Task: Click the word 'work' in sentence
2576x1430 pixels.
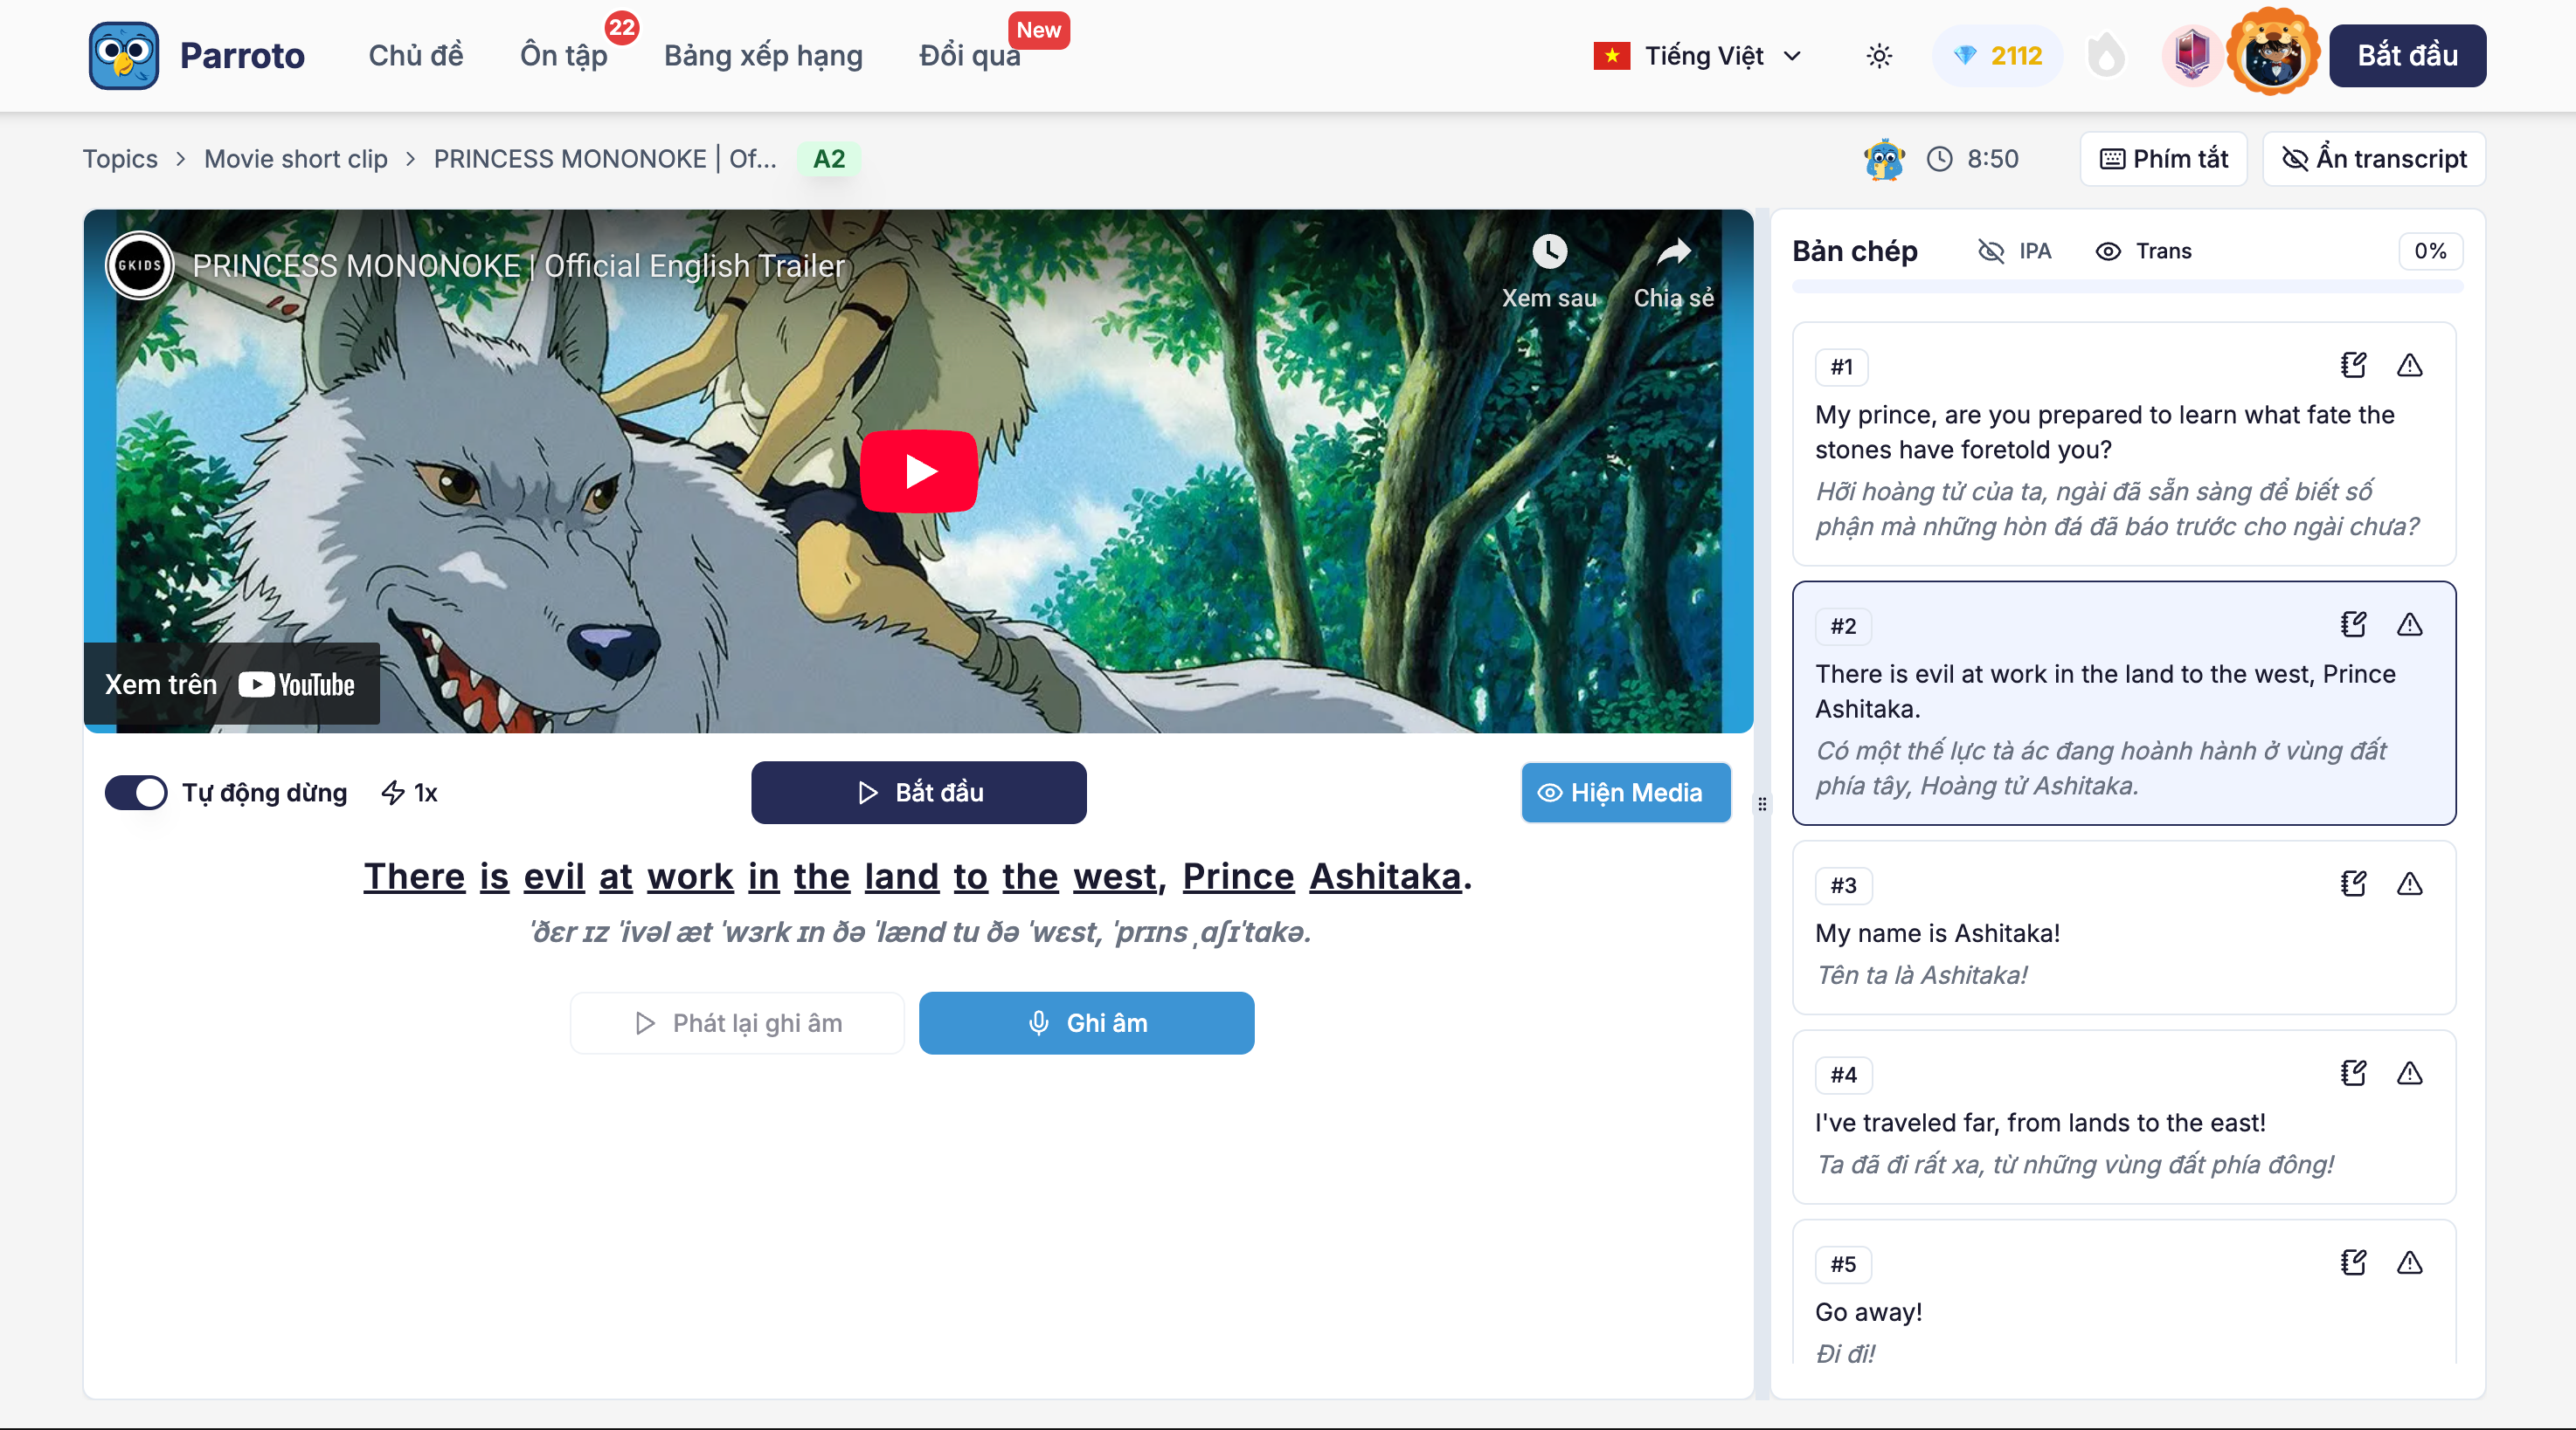Action: pos(690,877)
